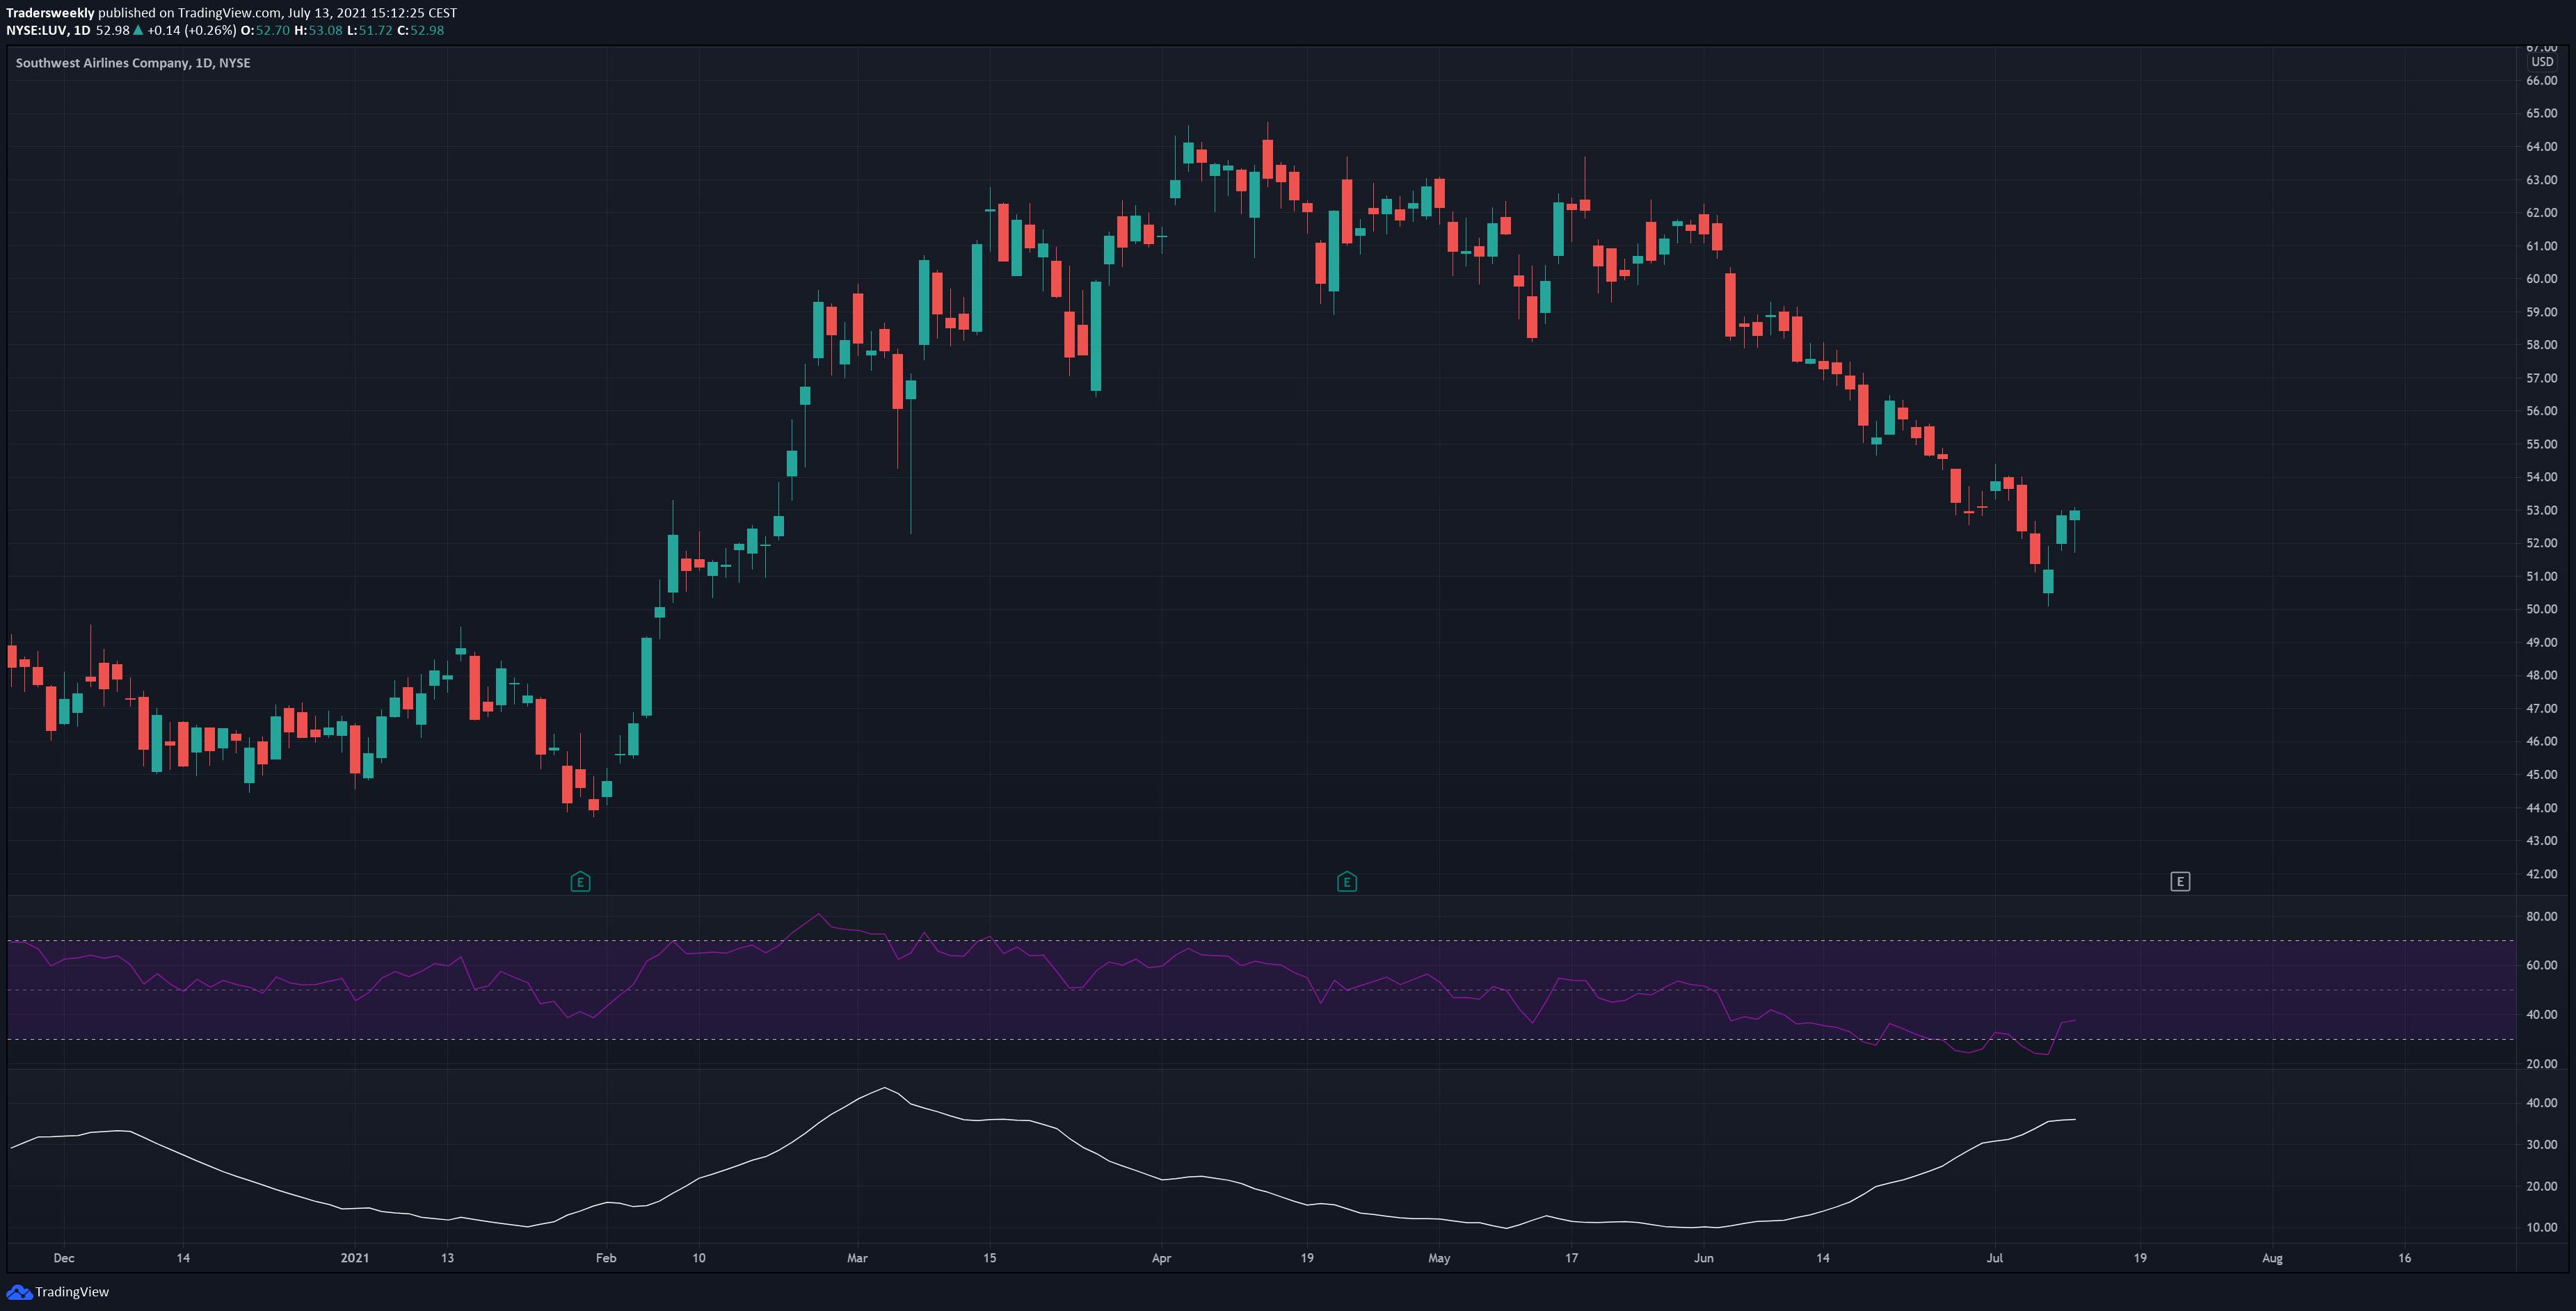Click the February earnings E marker
Screen dimensions: 2576x1311
580,881
